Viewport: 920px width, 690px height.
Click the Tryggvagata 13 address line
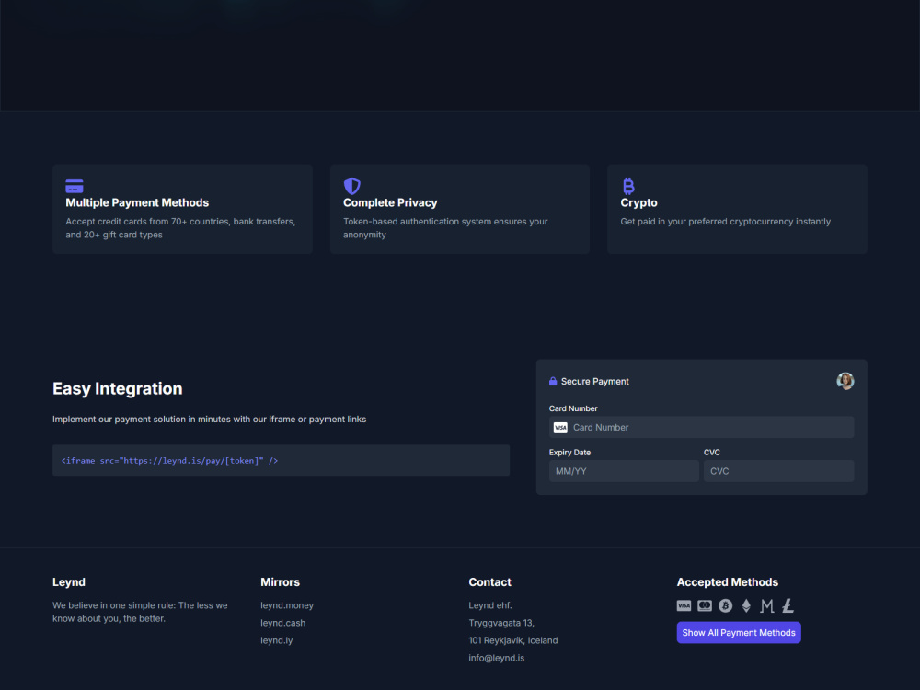tap(501, 623)
